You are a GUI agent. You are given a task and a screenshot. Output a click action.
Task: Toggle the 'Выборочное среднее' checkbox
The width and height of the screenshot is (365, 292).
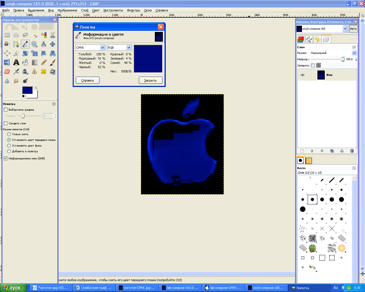pos(5,110)
